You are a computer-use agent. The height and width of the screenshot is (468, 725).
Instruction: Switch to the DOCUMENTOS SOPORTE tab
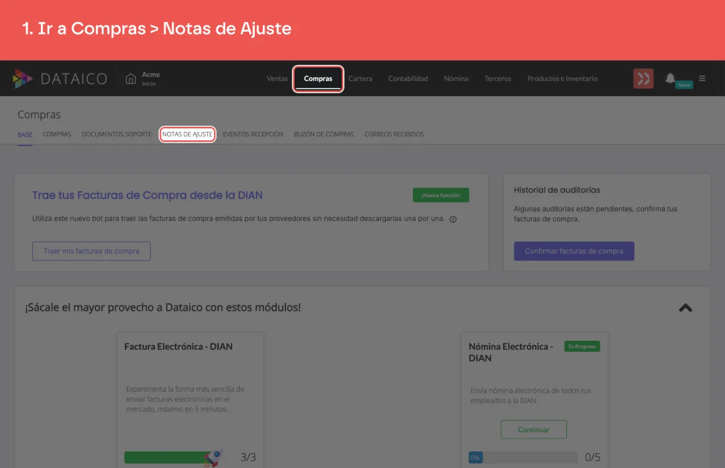(117, 135)
